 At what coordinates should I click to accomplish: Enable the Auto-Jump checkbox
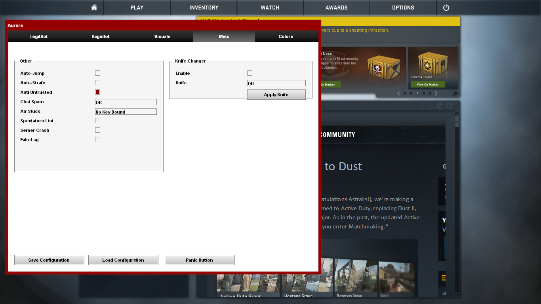coord(97,73)
